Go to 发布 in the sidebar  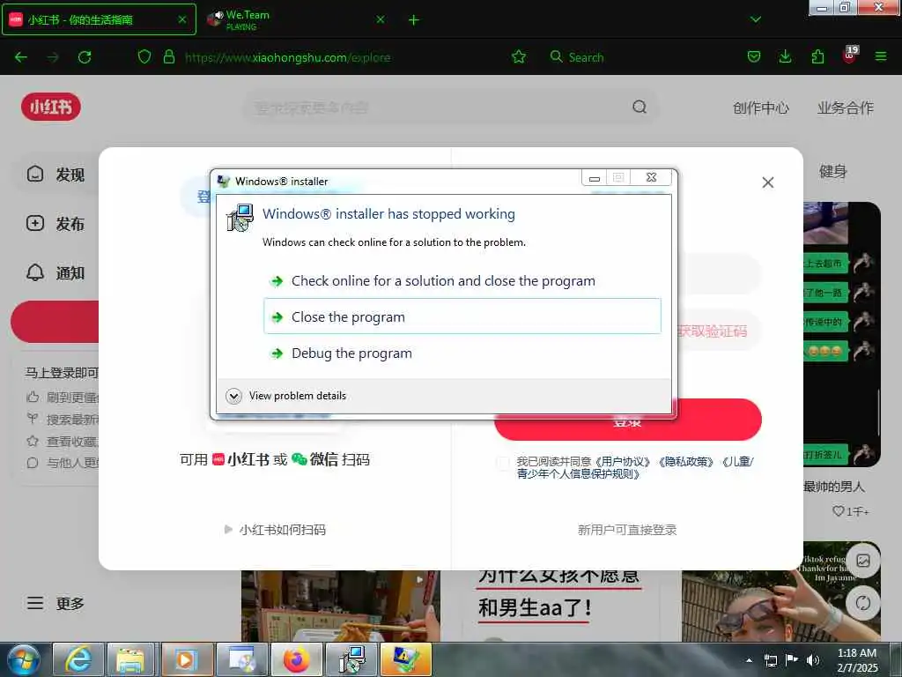pos(56,223)
